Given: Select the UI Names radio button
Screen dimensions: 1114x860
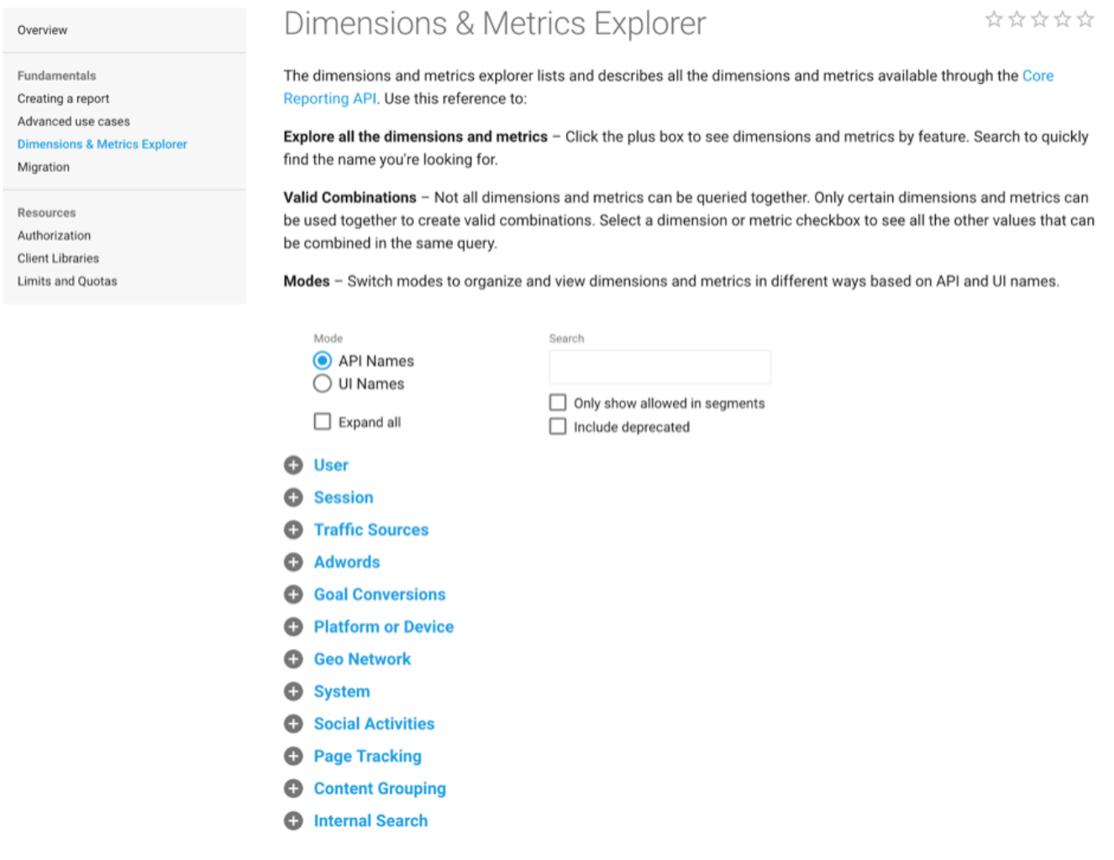Looking at the screenshot, I should point(323,384).
